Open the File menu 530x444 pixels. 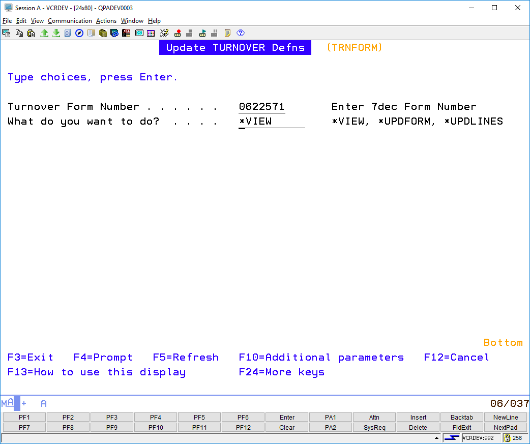[x=7, y=21]
